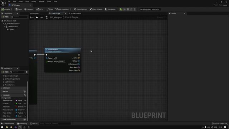The width and height of the screenshot is (229, 129).
Task: Start Simulation from the toolbar
Action: 110,9
